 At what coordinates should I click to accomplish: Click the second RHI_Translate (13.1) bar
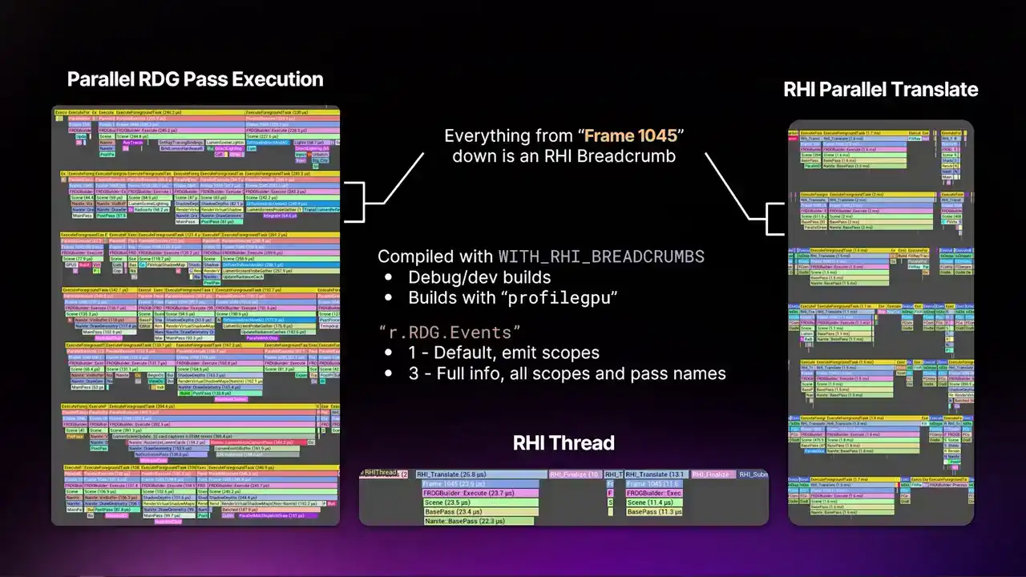pyautogui.click(x=653, y=474)
